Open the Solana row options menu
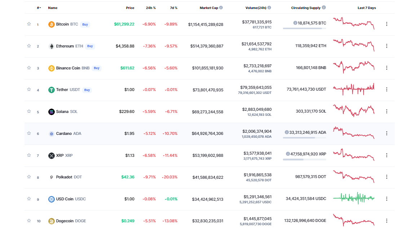This screenshot has height=232, width=408. point(387,112)
